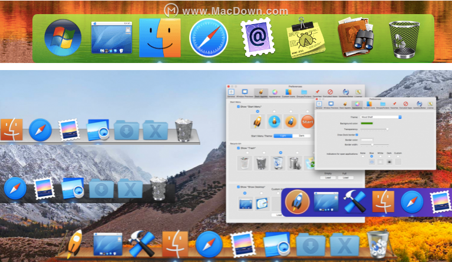Viewport: 452px width, 262px height.
Task: Click the Background color green swatch
Action: [367, 123]
